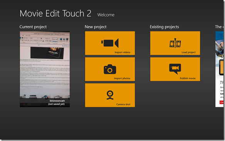Viewport: 225px width, 141px height.
Task: Select the Import videos label
Action: click(x=123, y=52)
